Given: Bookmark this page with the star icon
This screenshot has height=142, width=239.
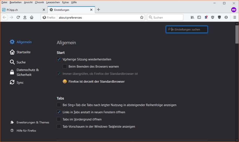Looking at the screenshot, I should (x=142, y=17).
